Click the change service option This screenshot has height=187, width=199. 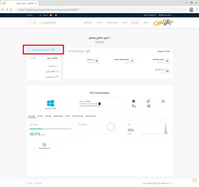[x=52, y=77]
